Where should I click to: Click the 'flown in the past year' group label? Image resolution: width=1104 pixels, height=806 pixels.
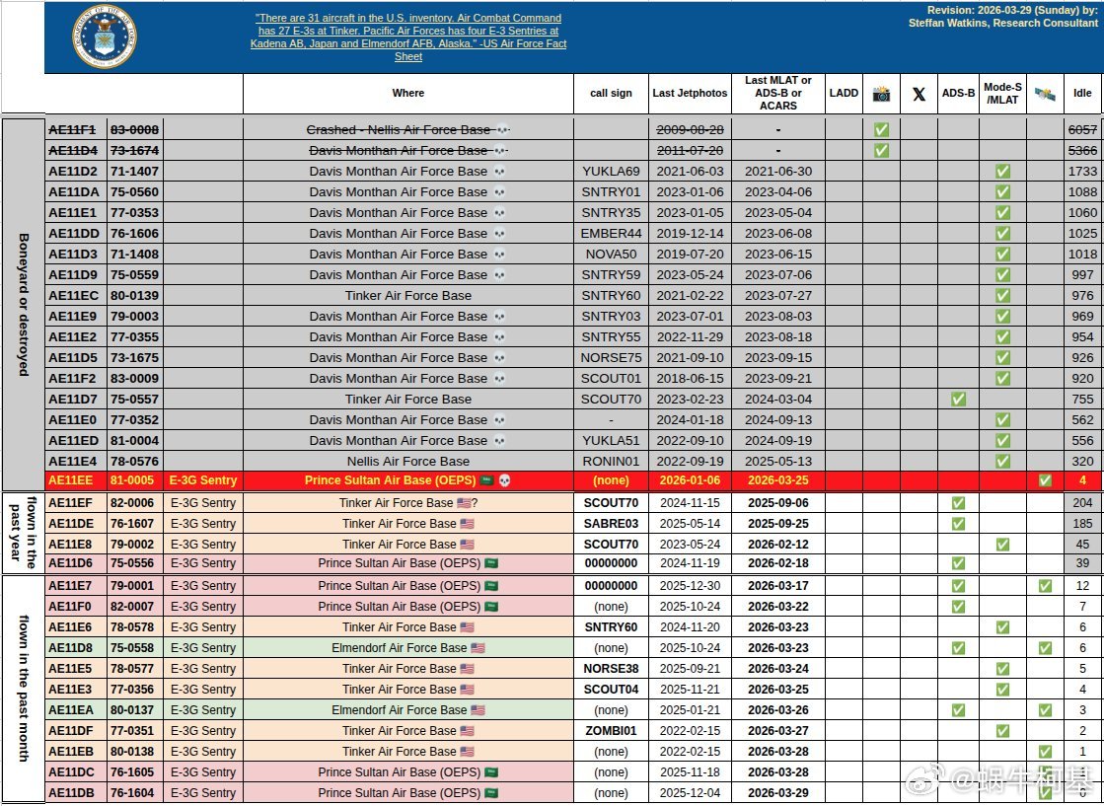[x=24, y=534]
